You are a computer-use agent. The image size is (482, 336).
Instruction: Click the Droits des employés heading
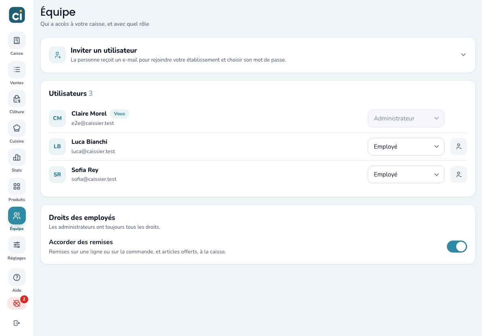click(82, 218)
